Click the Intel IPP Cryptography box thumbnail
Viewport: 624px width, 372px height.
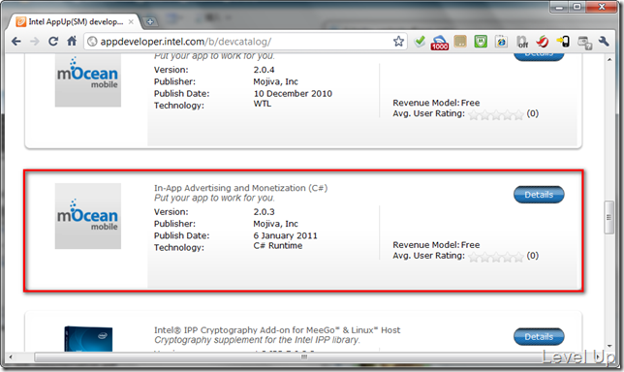(88, 339)
